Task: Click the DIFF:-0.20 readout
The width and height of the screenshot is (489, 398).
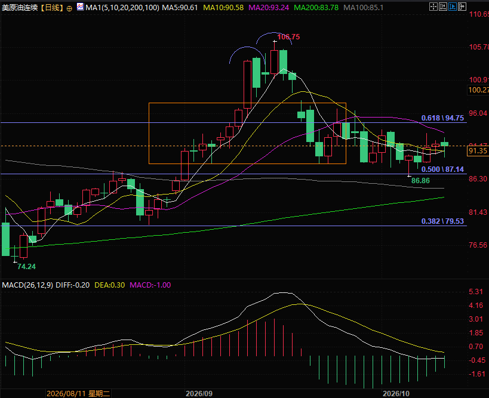Action: (73, 285)
